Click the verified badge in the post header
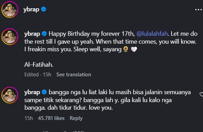This screenshot has height=132, width=203. (x=43, y=9)
